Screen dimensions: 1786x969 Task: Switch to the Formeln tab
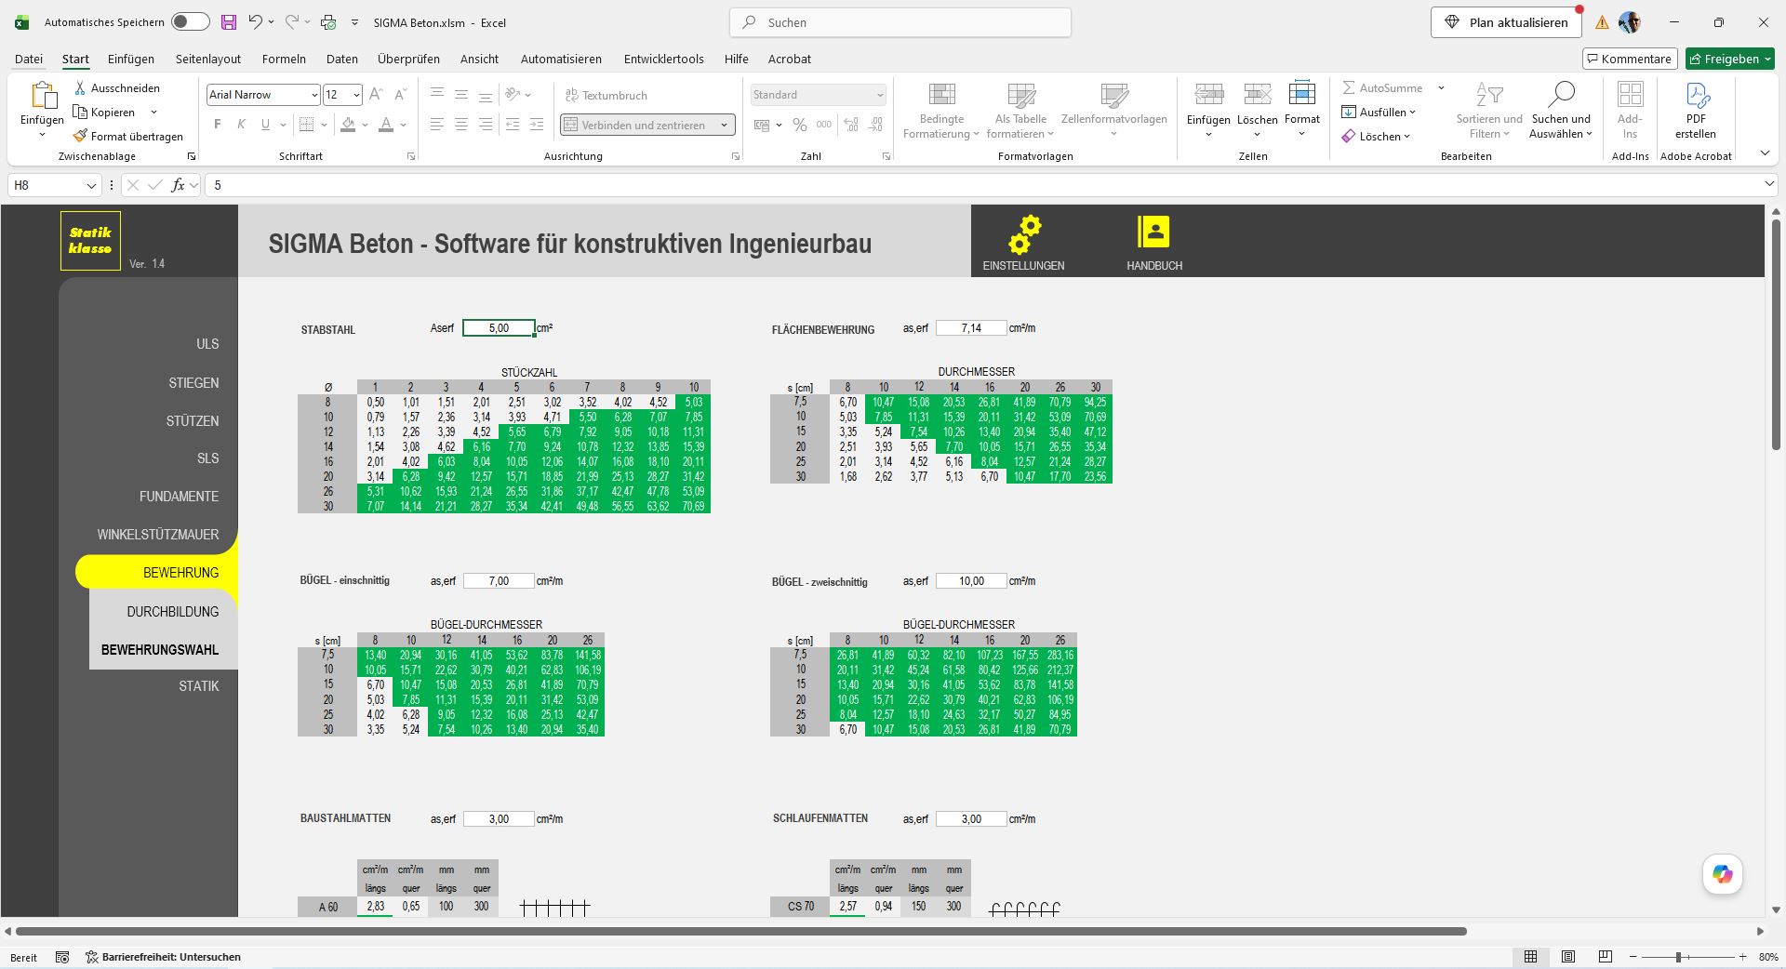(284, 59)
